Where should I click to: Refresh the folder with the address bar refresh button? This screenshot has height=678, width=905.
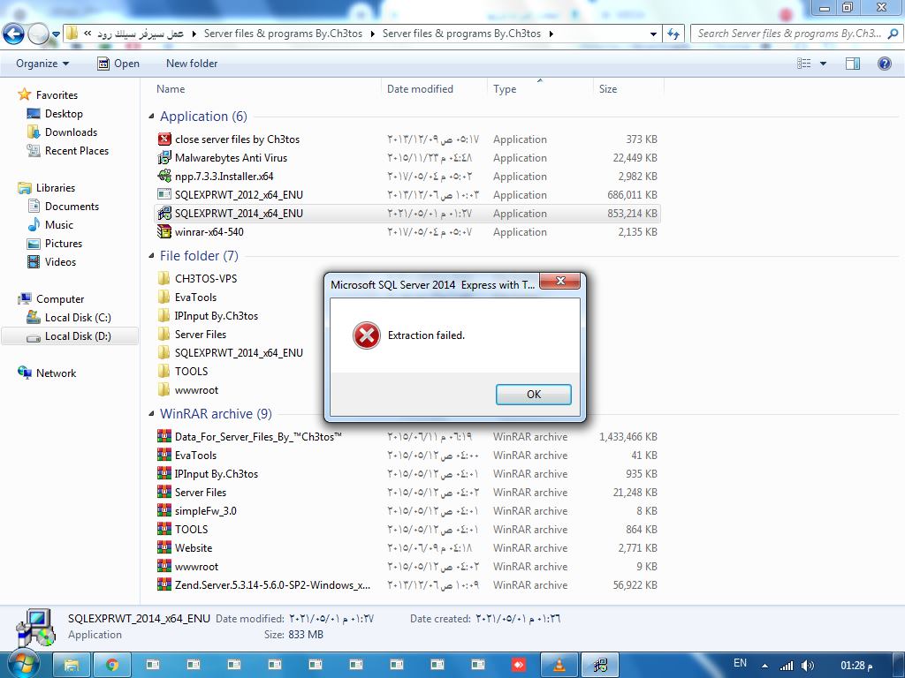click(673, 34)
